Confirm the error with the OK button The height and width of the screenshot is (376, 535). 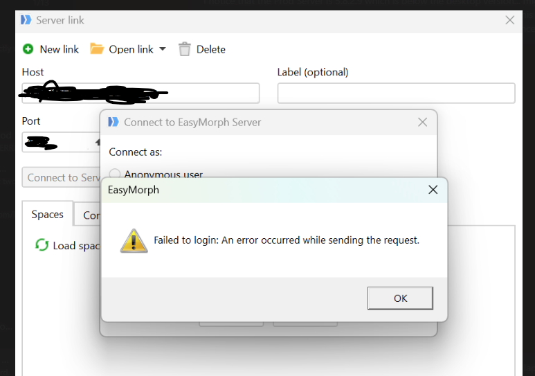(400, 298)
